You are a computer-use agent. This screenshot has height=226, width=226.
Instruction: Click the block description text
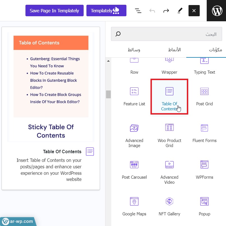pos(49,170)
